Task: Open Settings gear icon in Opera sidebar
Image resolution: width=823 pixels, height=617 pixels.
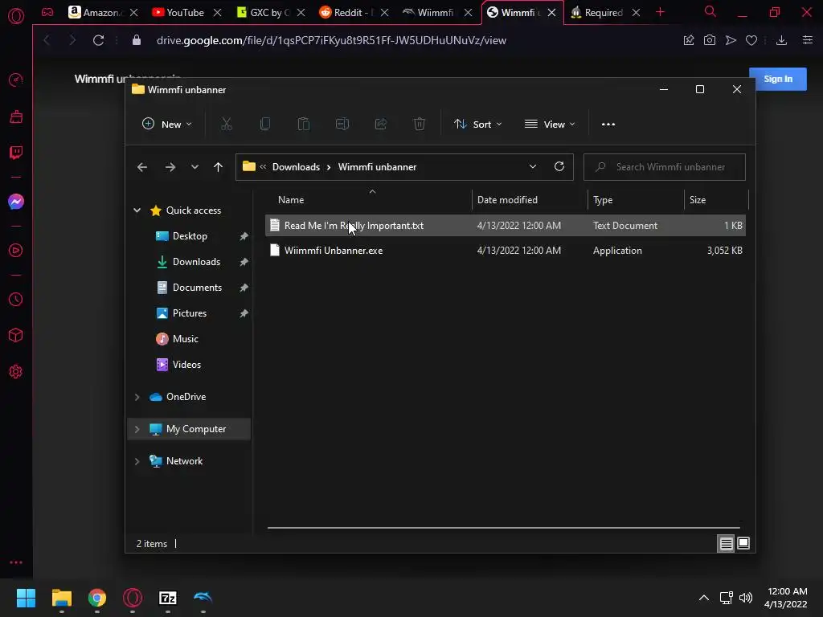Action: click(x=16, y=371)
